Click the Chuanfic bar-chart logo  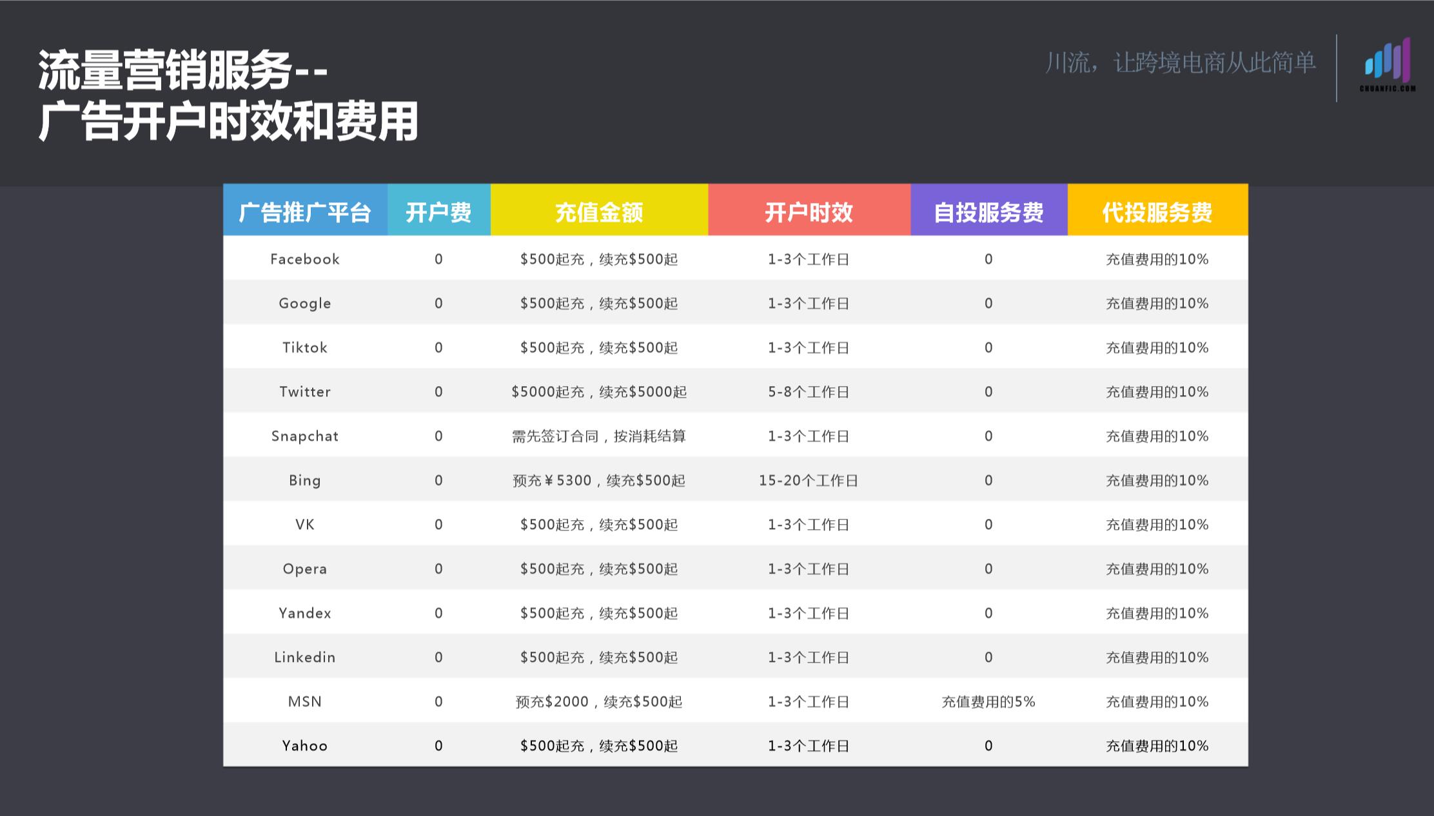(1388, 64)
